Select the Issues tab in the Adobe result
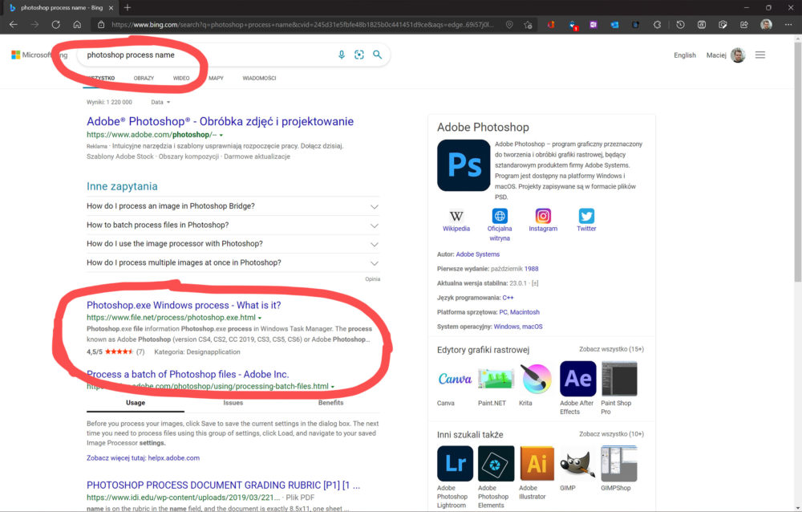 click(x=233, y=403)
